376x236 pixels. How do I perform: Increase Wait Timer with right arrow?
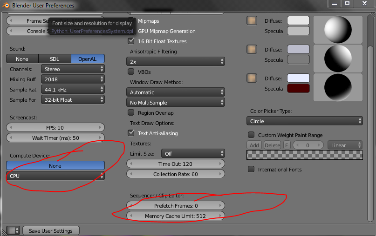point(100,138)
